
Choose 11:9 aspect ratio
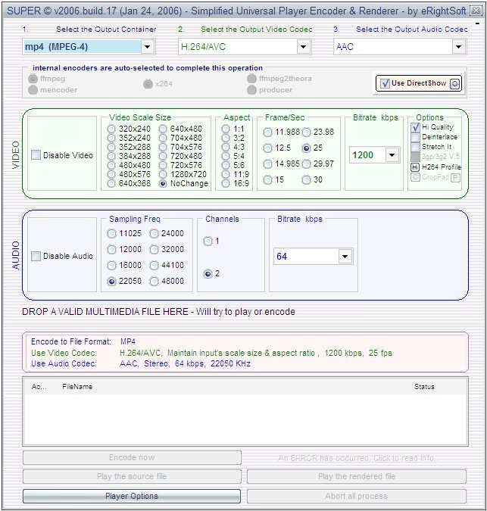point(226,174)
